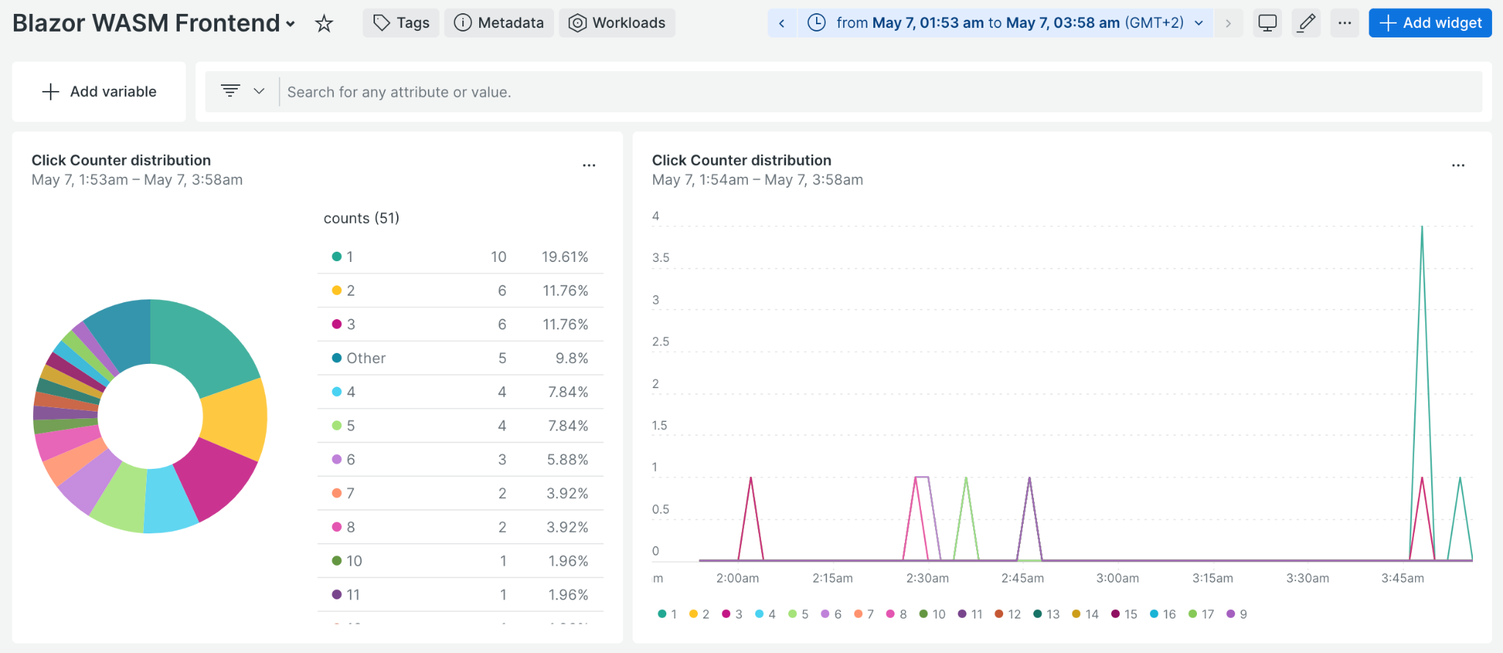This screenshot has height=653, width=1503.
Task: Click the Add variable button
Action: point(99,92)
